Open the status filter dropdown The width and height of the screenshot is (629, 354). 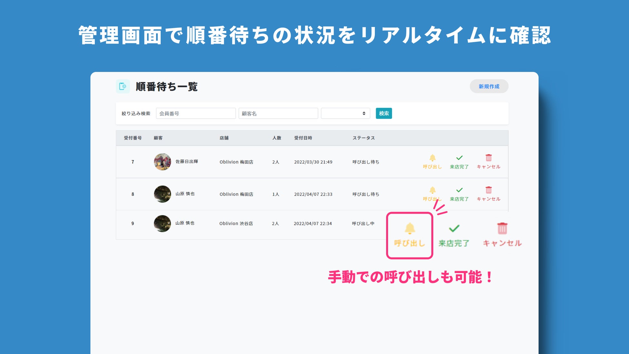345,114
